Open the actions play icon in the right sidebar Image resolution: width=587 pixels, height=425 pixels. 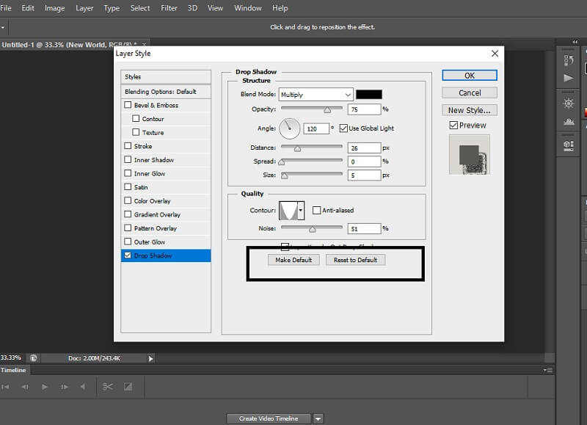coord(569,77)
